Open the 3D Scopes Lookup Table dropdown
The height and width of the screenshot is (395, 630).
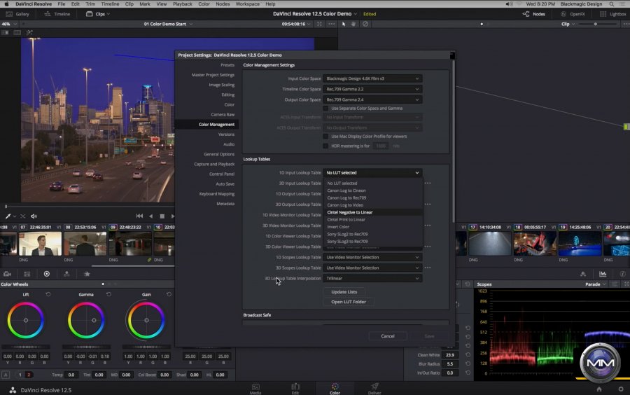coord(372,268)
